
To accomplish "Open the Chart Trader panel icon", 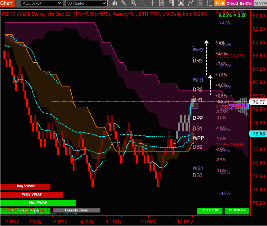I will tap(171, 3).
